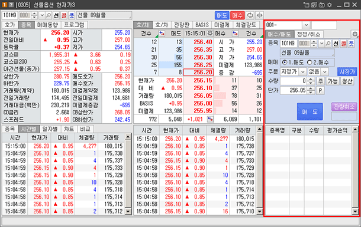The height and width of the screenshot is (227, 361).
Task: Switch to the 호/차 tab
Action: point(162,25)
